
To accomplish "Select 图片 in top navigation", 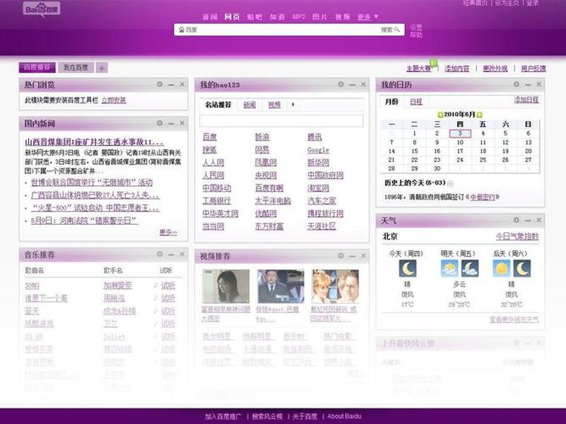I will (x=320, y=16).
